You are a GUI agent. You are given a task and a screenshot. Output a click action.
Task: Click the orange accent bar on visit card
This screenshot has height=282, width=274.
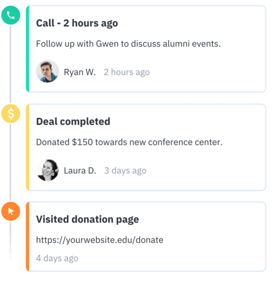(x=28, y=237)
